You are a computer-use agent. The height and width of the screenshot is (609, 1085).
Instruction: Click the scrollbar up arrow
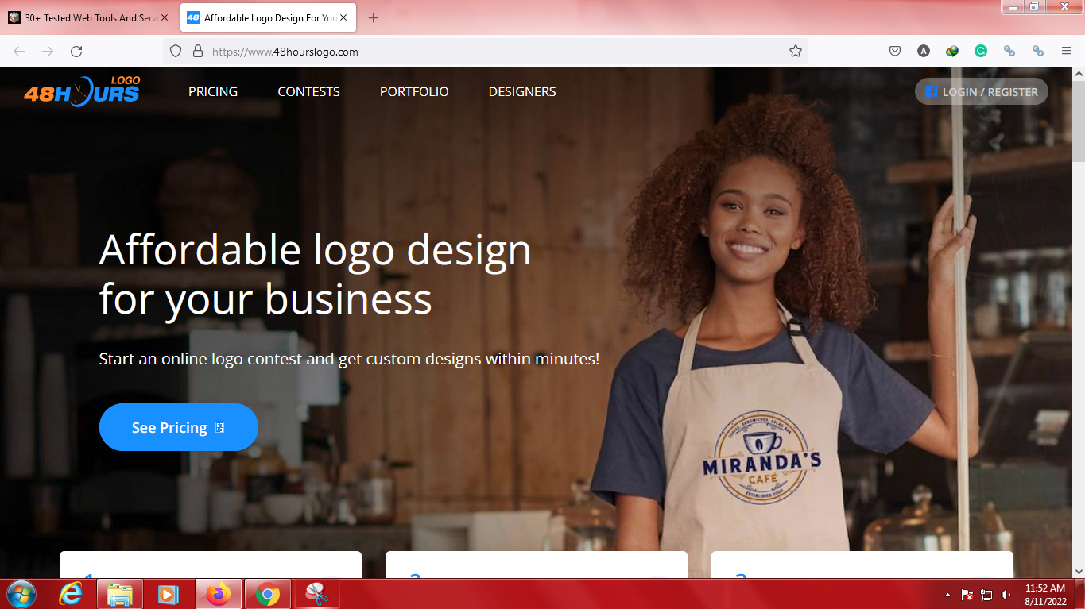[1079, 74]
